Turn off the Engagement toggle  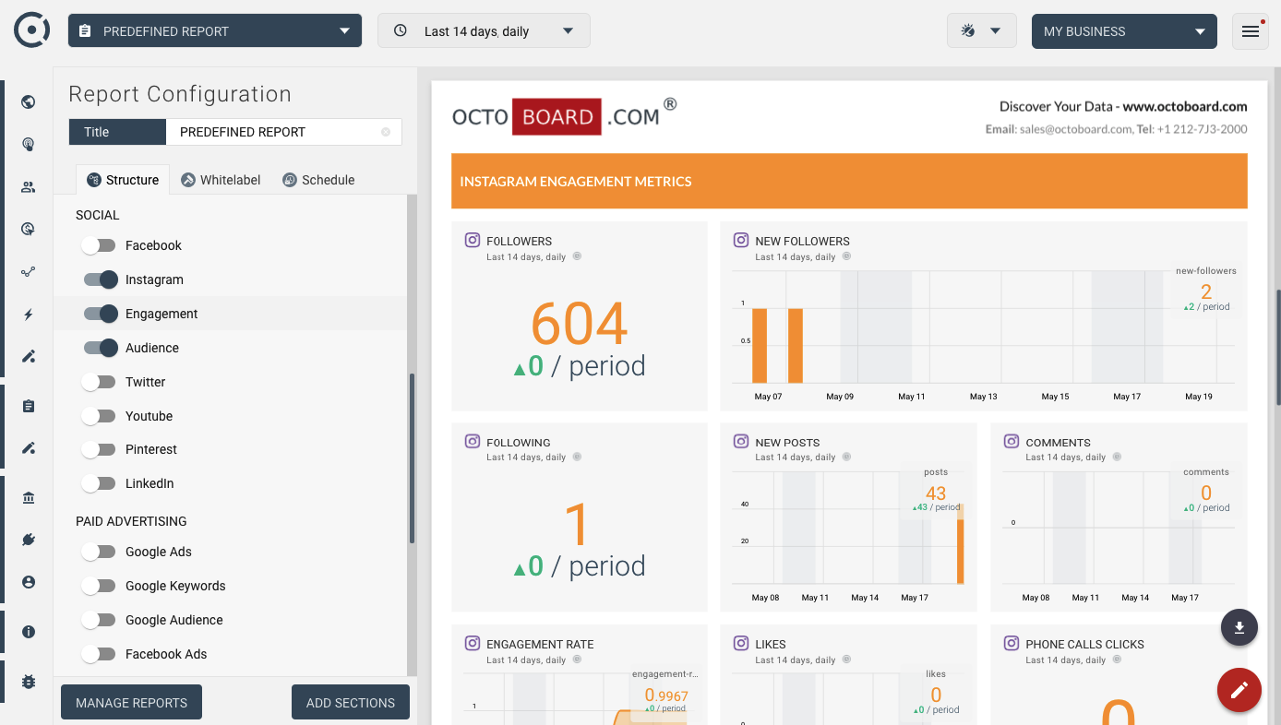coord(101,314)
